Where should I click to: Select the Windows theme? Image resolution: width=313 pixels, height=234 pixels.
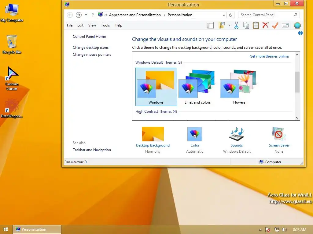click(x=156, y=87)
